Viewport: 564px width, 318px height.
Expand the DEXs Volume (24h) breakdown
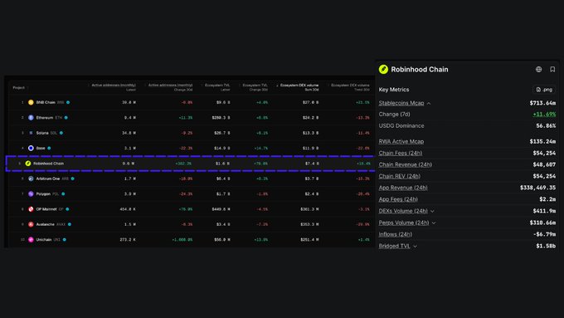point(432,211)
